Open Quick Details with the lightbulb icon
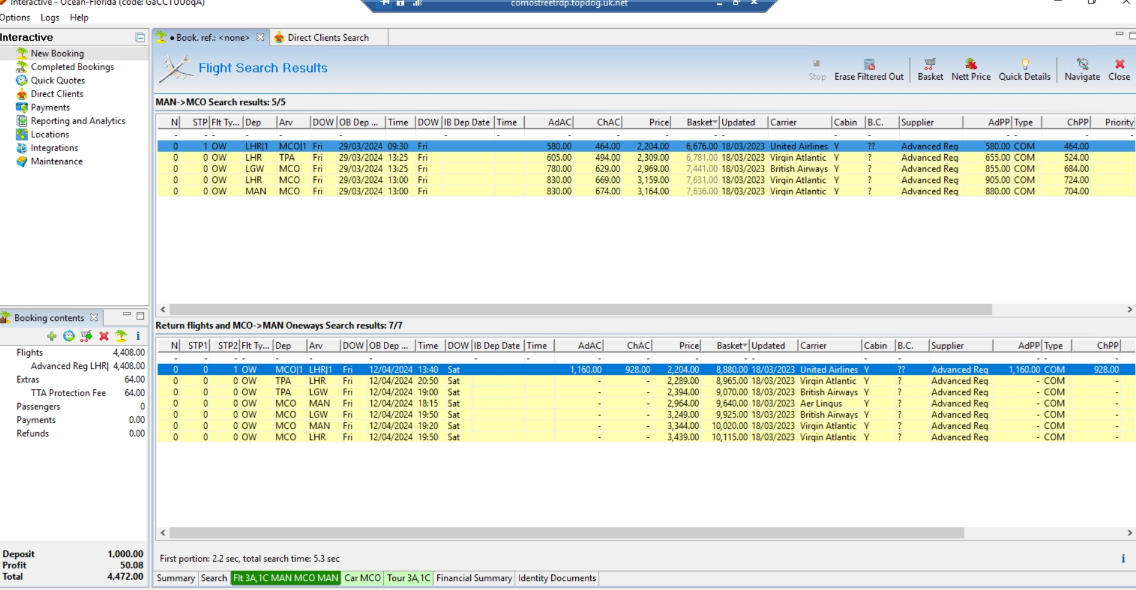Viewport: 1136px width, 590px height. point(1024,64)
